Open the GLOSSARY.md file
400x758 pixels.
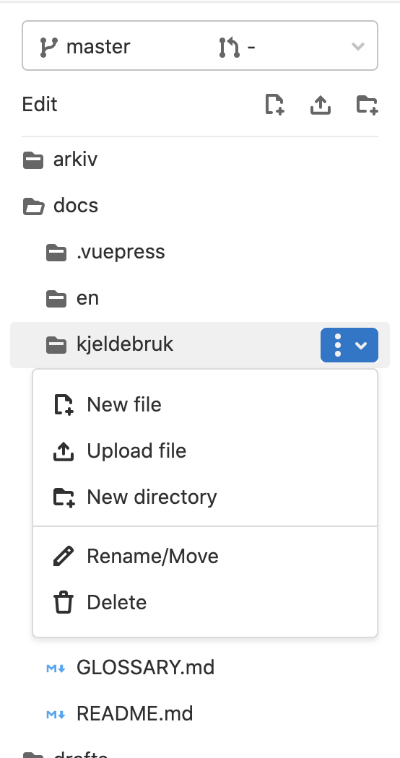pyautogui.click(x=200, y=668)
